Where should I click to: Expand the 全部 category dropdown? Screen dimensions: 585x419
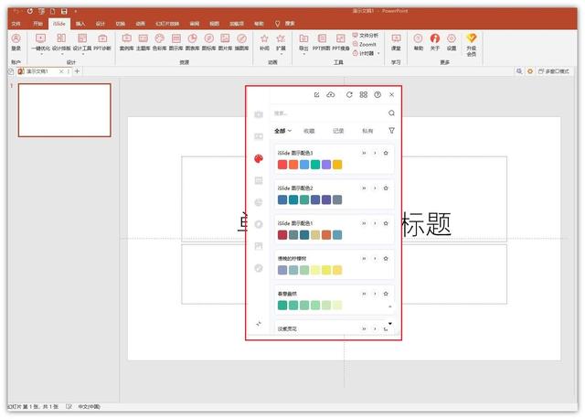282,131
